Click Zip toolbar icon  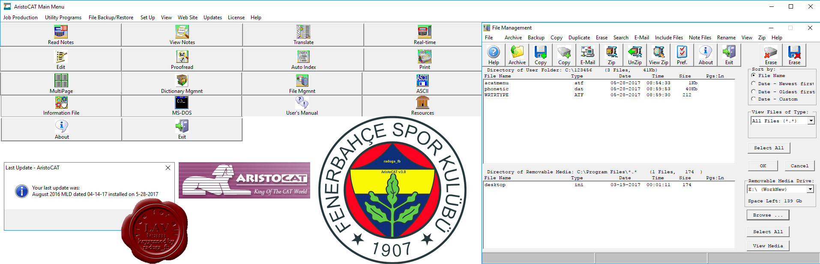[611, 55]
